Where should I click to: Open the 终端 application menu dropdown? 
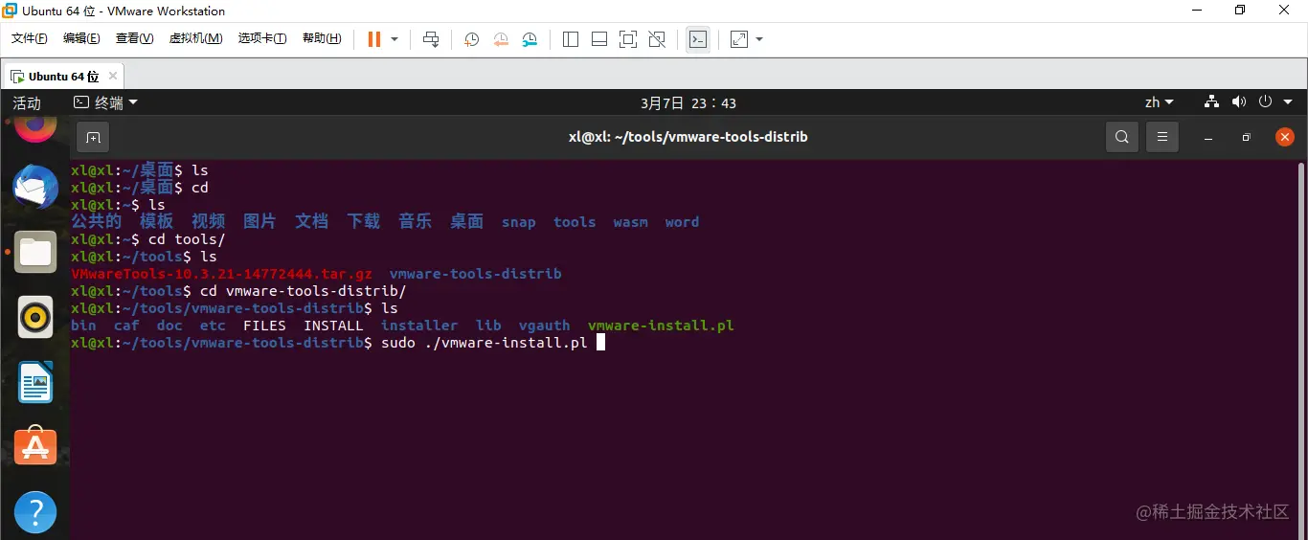tap(106, 102)
